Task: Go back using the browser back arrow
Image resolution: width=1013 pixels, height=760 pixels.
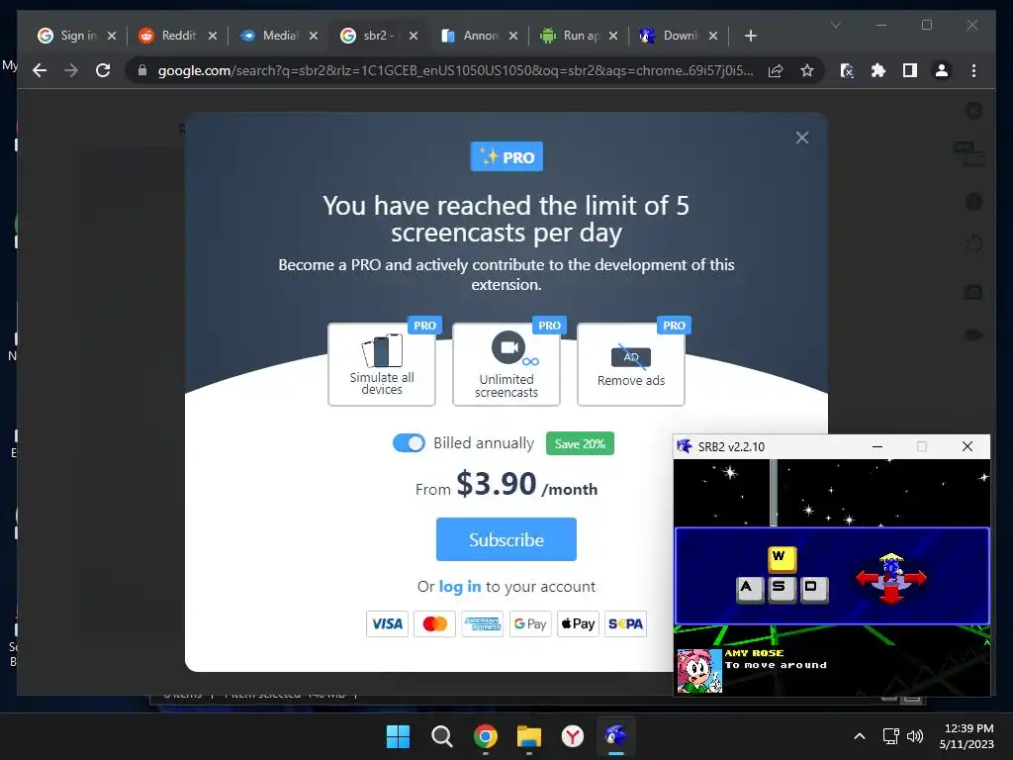Action: pyautogui.click(x=40, y=70)
